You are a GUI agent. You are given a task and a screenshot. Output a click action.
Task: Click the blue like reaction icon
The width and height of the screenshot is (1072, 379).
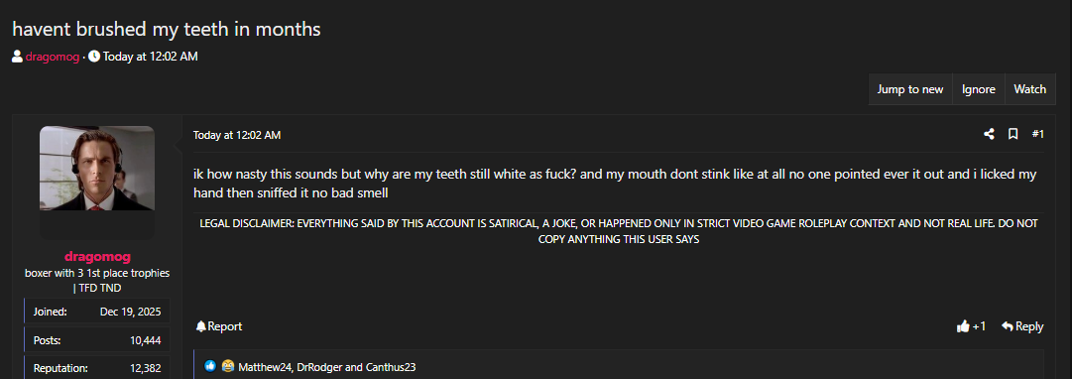point(210,367)
